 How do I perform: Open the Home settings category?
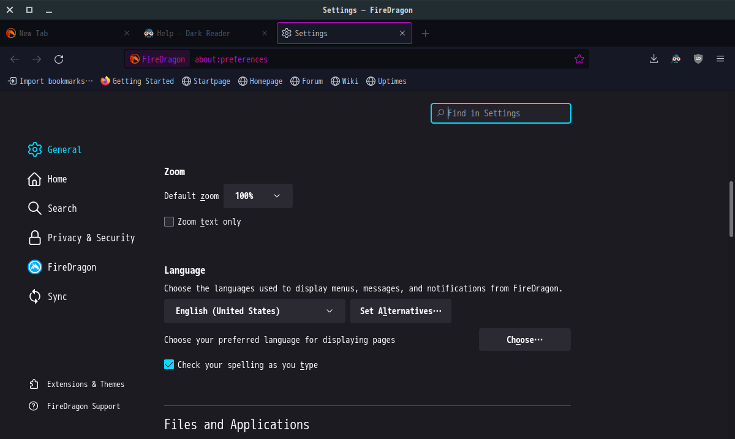coord(47,179)
